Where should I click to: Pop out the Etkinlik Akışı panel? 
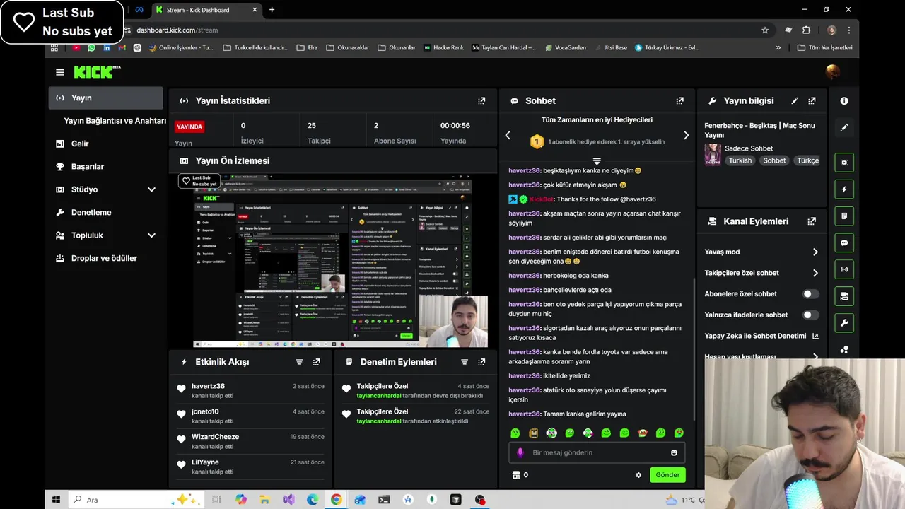316,362
